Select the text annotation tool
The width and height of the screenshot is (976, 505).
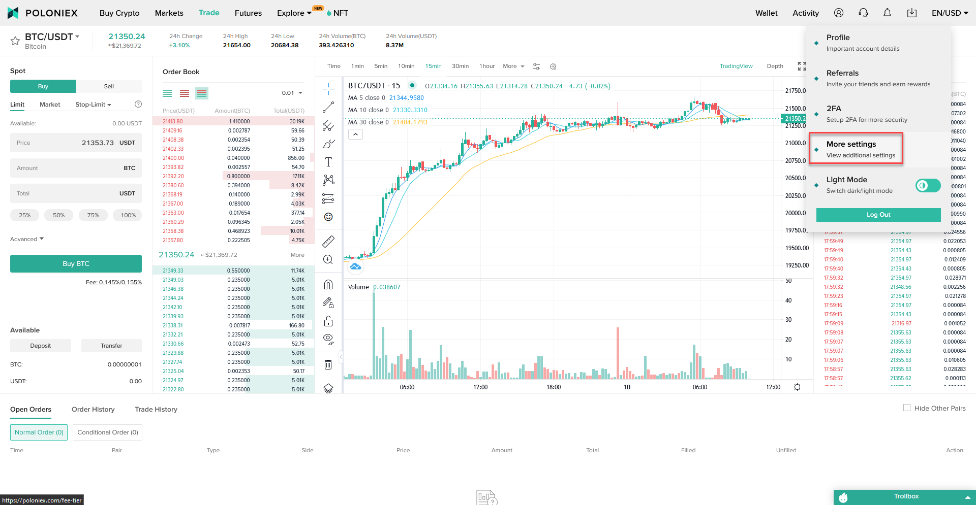pyautogui.click(x=328, y=162)
